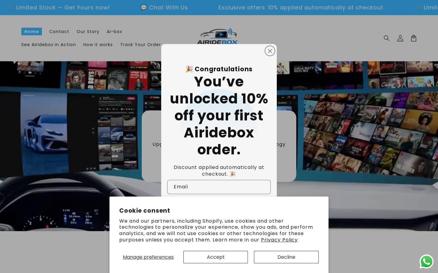Click Limited Stock — Get Yours now announcement

(x=59, y=7)
